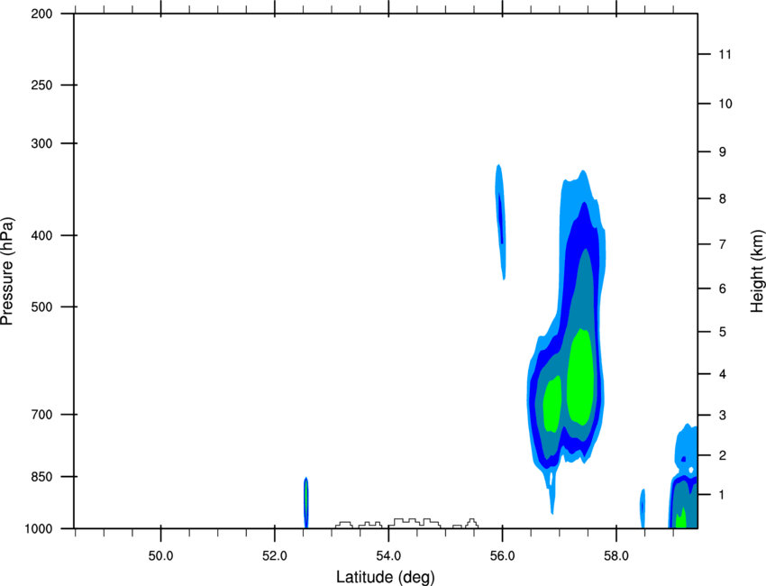Click the terrain peak near 55.5 latitude

(x=472, y=524)
